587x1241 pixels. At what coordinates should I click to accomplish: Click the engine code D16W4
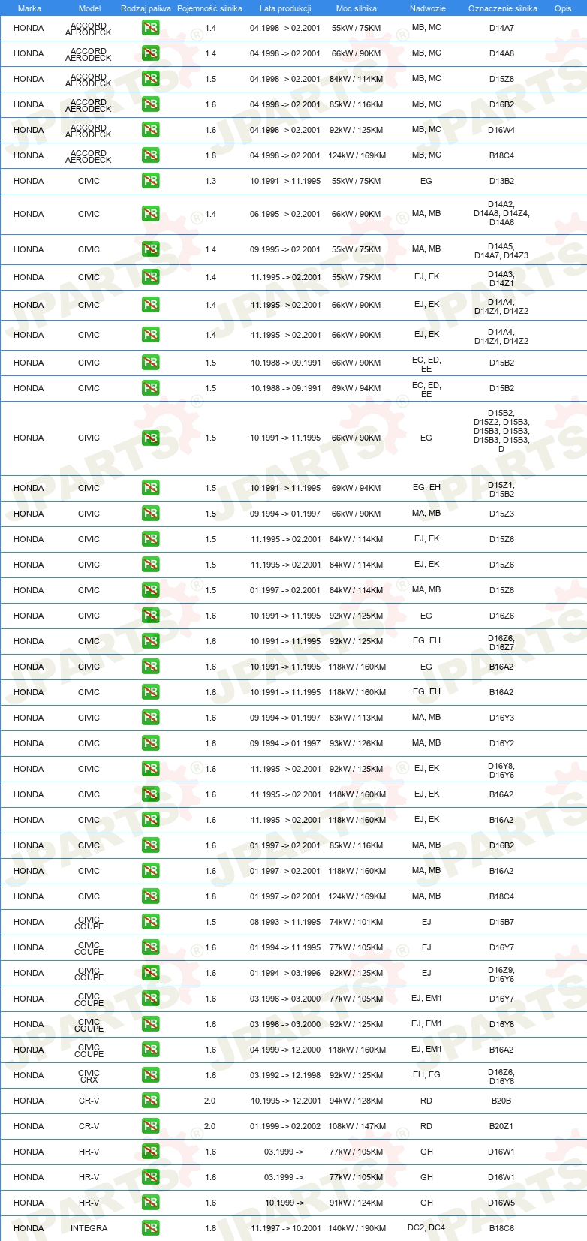coord(501,130)
